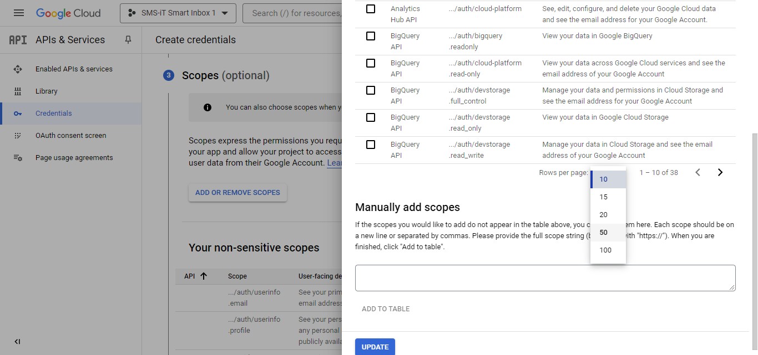The height and width of the screenshot is (355, 758).
Task: Select 100 rows per page option
Action: click(605, 250)
